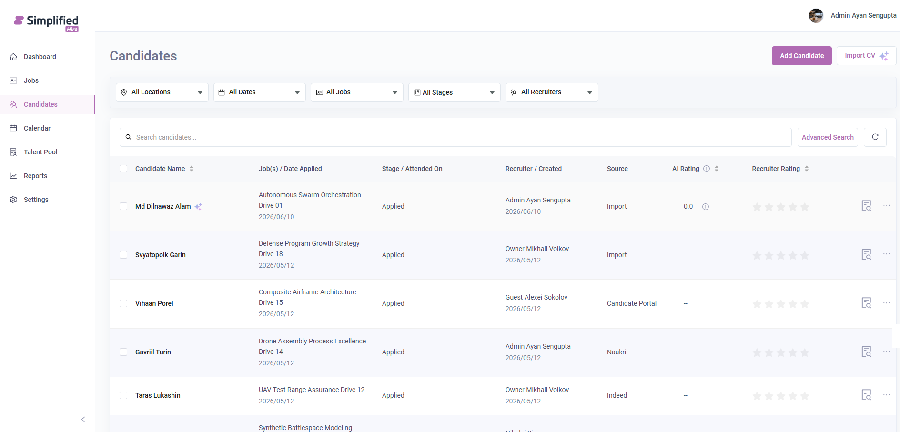
Task: Open the All Jobs dropdown
Action: [x=357, y=92]
